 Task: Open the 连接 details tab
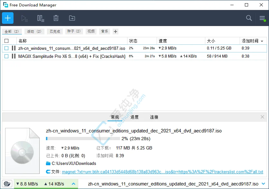pos(154,117)
